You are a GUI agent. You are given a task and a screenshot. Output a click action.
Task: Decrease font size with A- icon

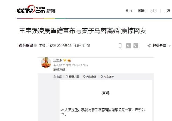(x=128, y=46)
